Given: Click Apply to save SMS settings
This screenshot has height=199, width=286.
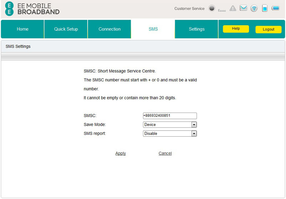Looking at the screenshot, I should click(120, 153).
